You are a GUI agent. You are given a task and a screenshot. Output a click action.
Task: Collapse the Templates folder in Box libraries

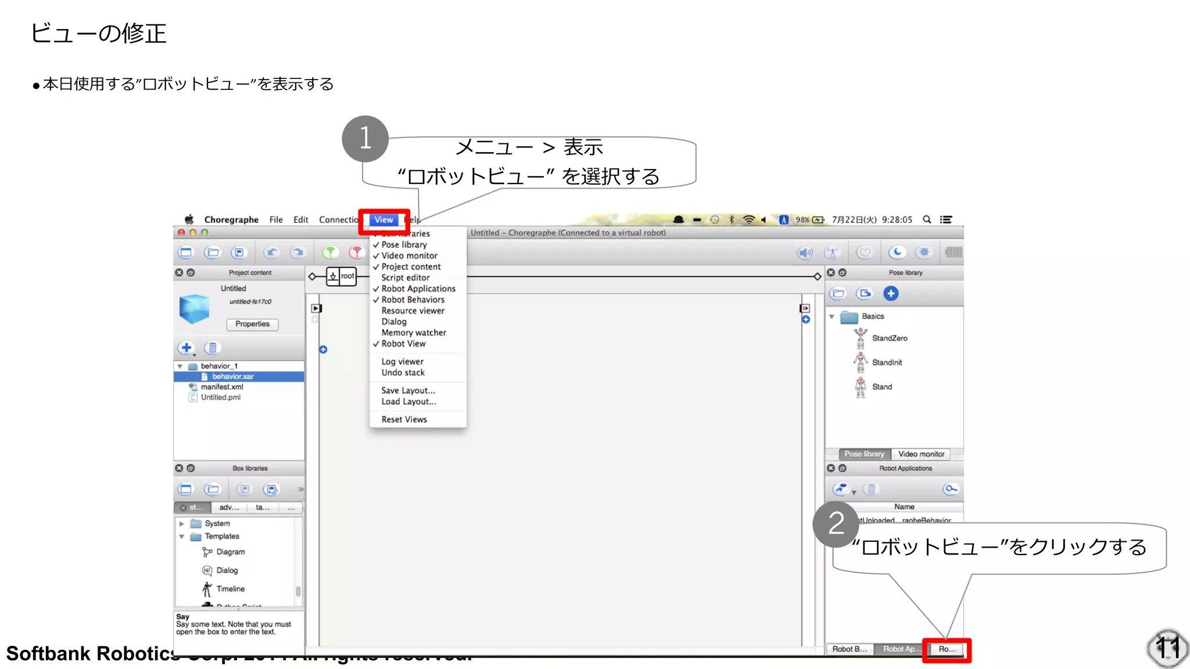pos(181,537)
